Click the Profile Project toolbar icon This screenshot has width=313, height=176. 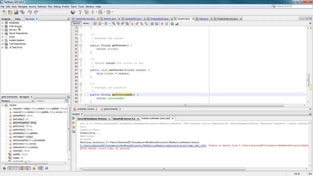tap(109, 12)
